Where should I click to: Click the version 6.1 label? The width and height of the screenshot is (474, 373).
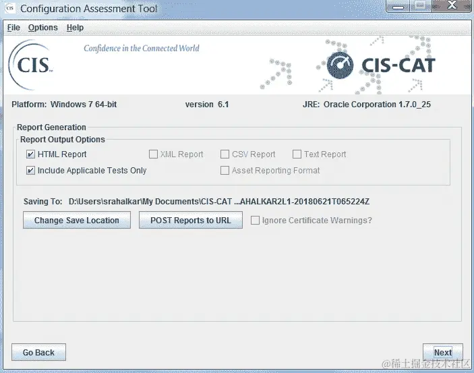pyautogui.click(x=207, y=105)
